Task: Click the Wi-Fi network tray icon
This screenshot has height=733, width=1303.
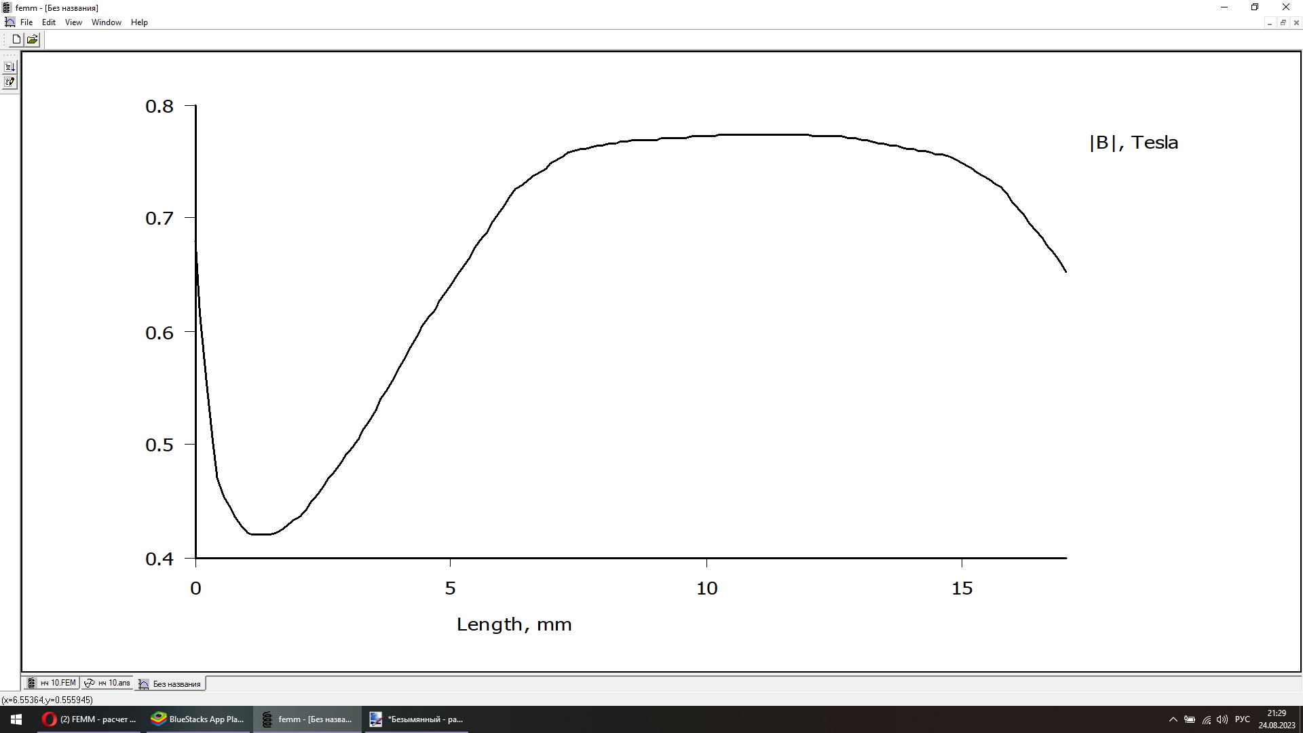Action: [1206, 719]
